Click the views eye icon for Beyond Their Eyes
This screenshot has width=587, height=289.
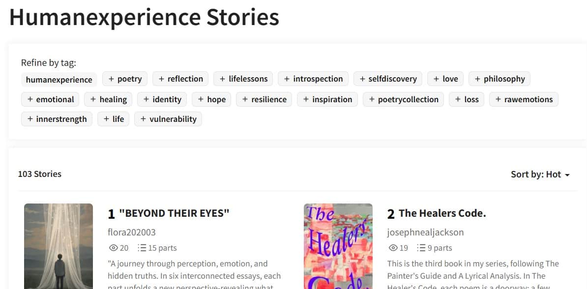coord(112,248)
